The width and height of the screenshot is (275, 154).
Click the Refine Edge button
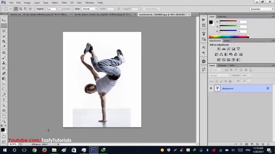pos(152,9)
